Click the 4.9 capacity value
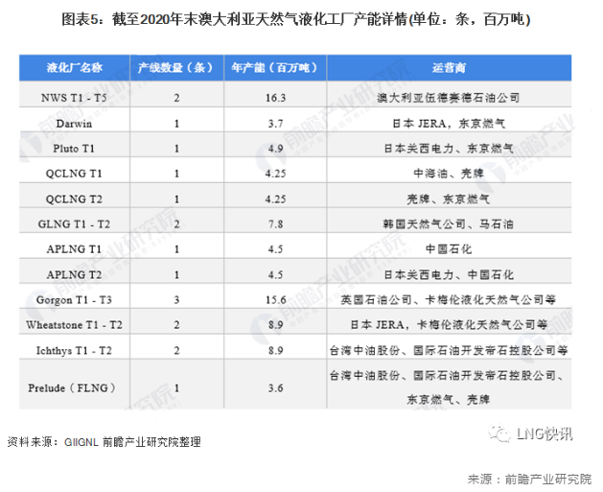The image size is (603, 492). tap(275, 149)
